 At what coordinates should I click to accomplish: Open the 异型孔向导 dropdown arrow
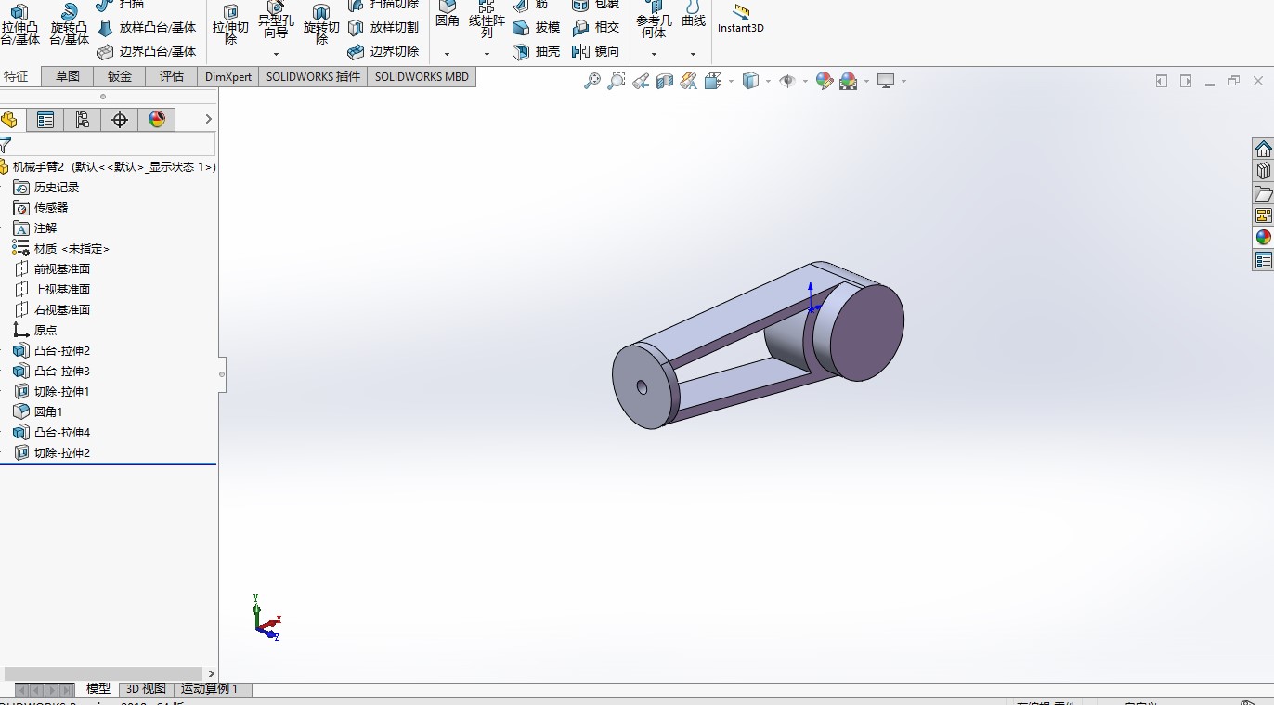click(x=276, y=54)
